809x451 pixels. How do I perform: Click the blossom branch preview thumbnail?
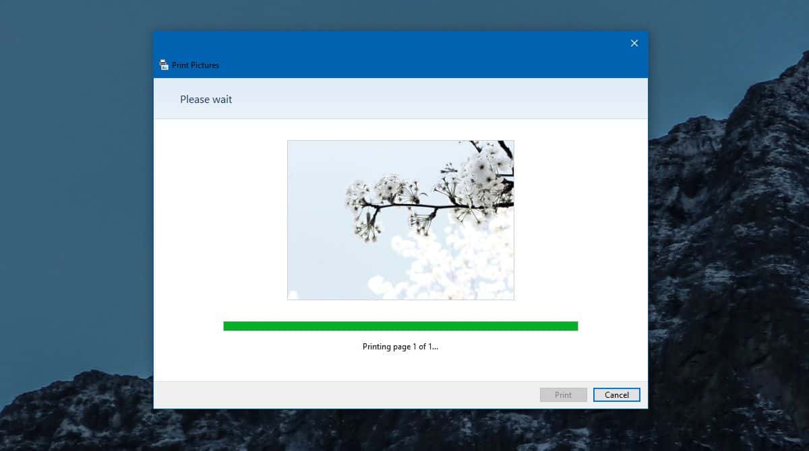400,220
